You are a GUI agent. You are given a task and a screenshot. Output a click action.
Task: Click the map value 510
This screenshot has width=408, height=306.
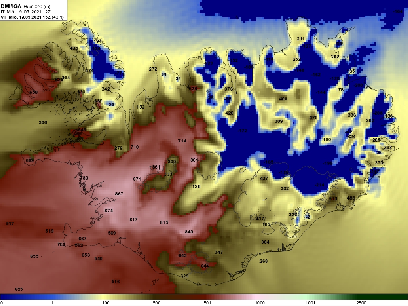pos(333,199)
